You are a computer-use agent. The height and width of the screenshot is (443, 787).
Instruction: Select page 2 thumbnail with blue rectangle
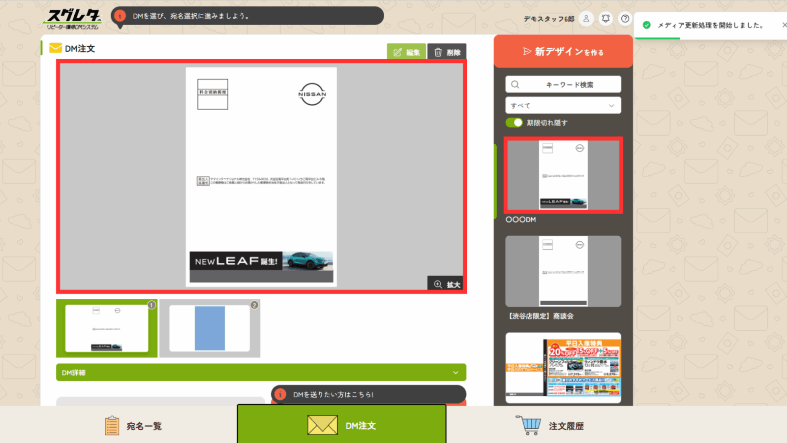210,328
